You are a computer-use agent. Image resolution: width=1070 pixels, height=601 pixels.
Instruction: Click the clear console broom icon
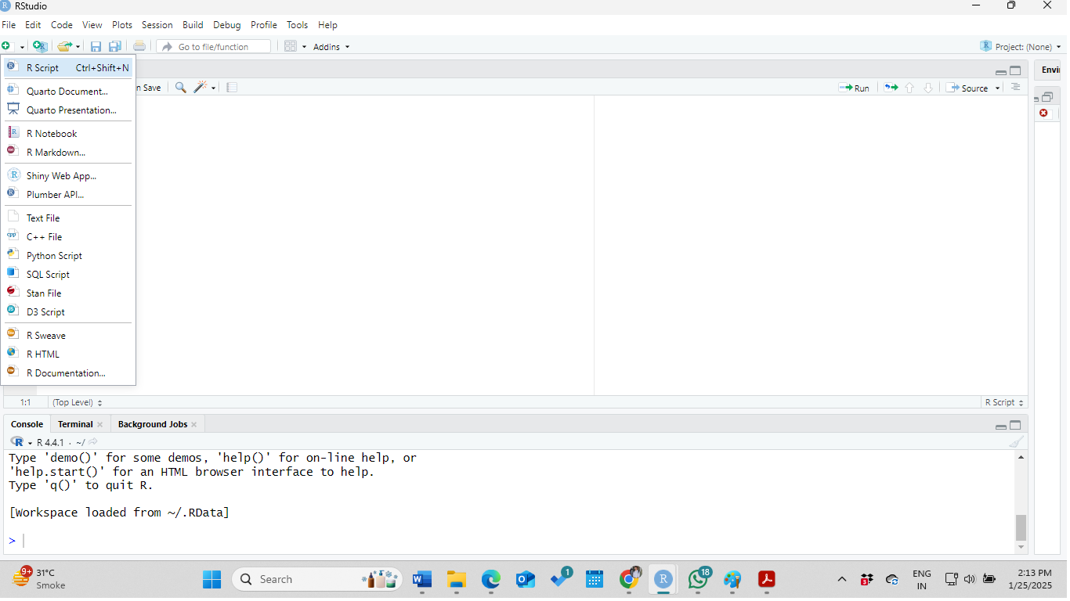pos(1016,442)
